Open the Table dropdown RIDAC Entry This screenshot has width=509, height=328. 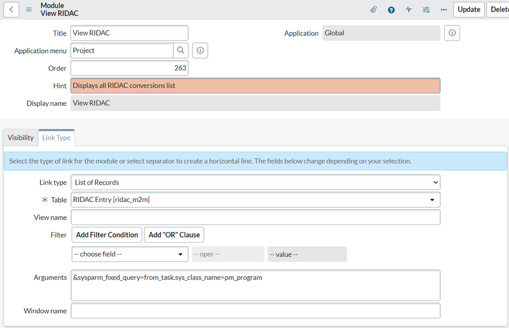256,200
